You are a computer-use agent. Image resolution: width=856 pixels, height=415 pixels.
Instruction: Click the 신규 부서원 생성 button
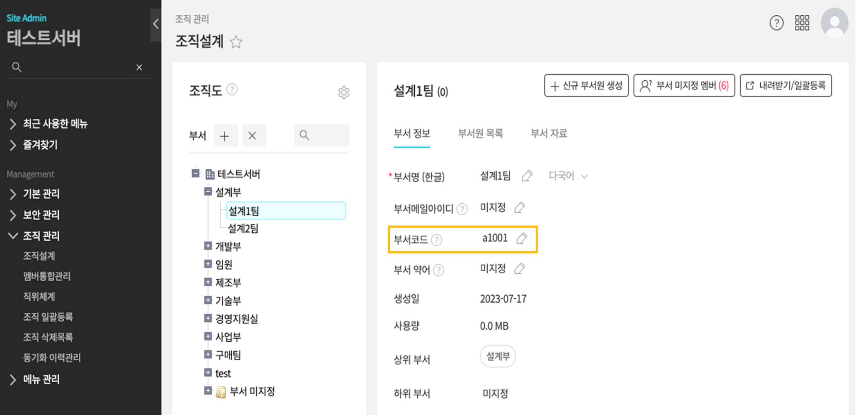pos(586,86)
